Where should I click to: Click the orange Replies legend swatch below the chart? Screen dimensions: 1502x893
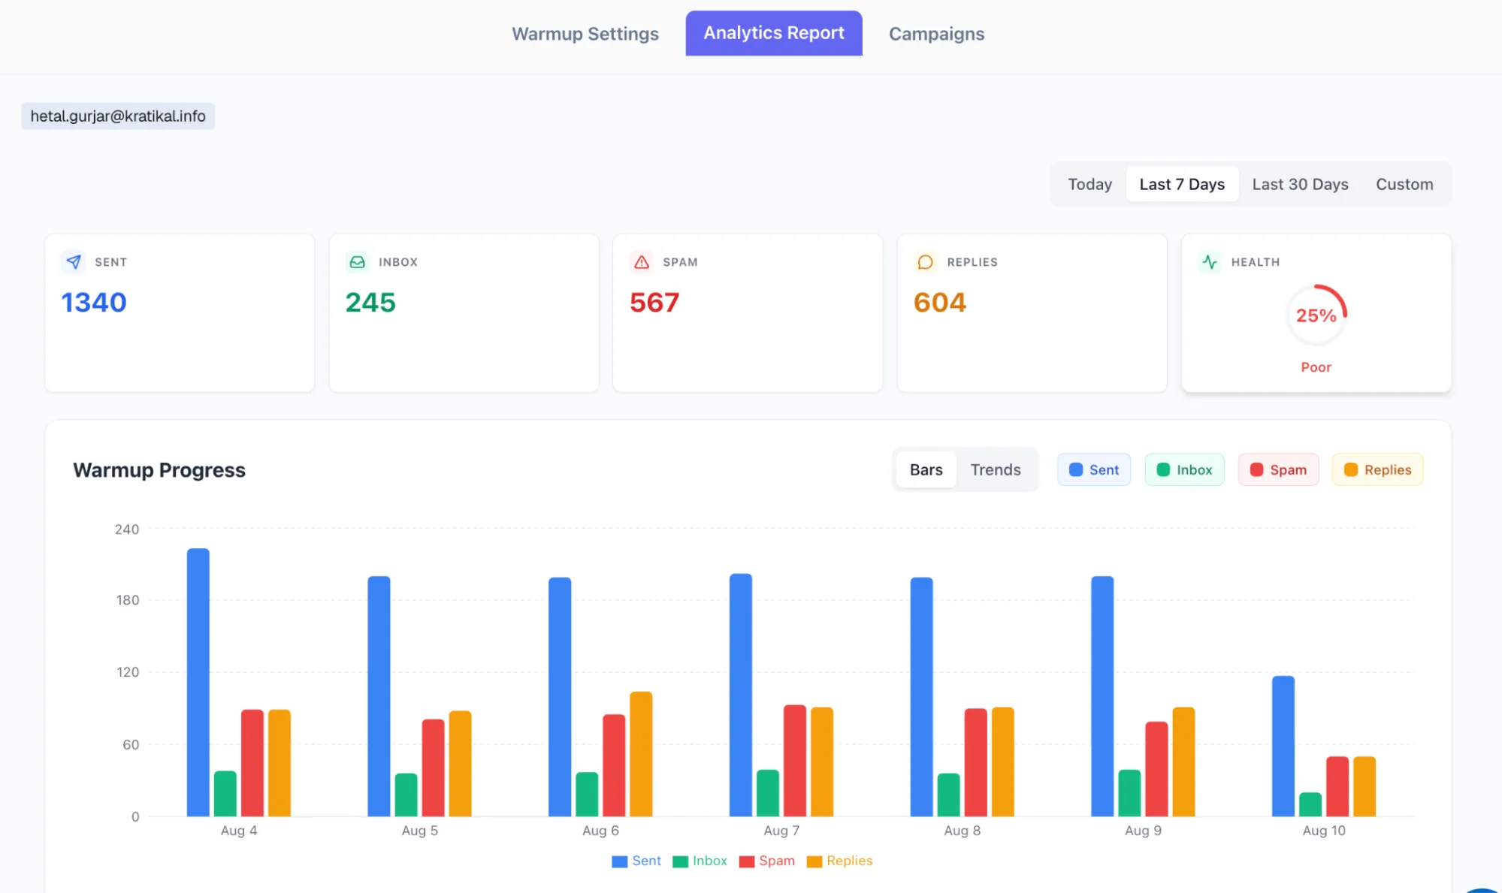(x=814, y=861)
